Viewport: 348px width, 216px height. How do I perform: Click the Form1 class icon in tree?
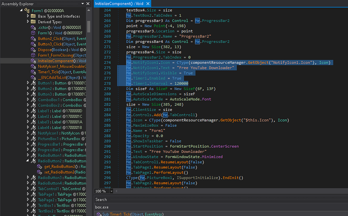[x=27, y=11]
